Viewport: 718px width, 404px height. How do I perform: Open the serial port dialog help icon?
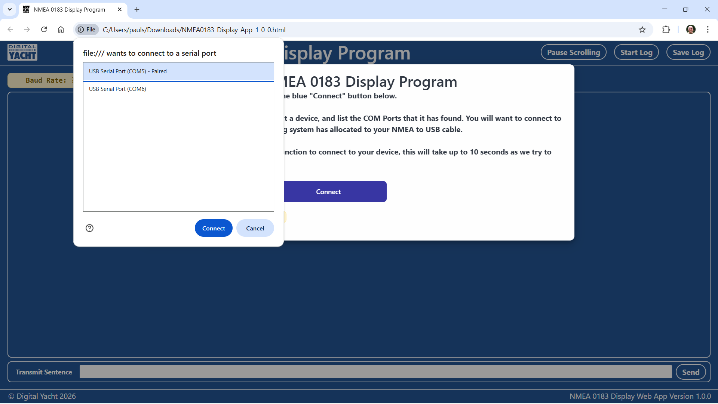pos(89,228)
